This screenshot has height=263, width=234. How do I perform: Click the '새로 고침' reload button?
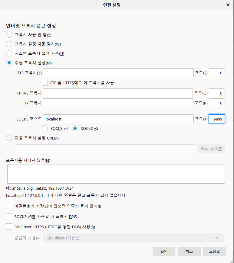point(211,149)
